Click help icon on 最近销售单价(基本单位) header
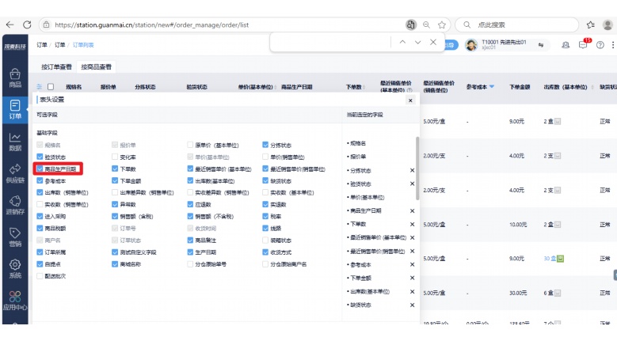The width and height of the screenshot is (617, 341). click(409, 90)
